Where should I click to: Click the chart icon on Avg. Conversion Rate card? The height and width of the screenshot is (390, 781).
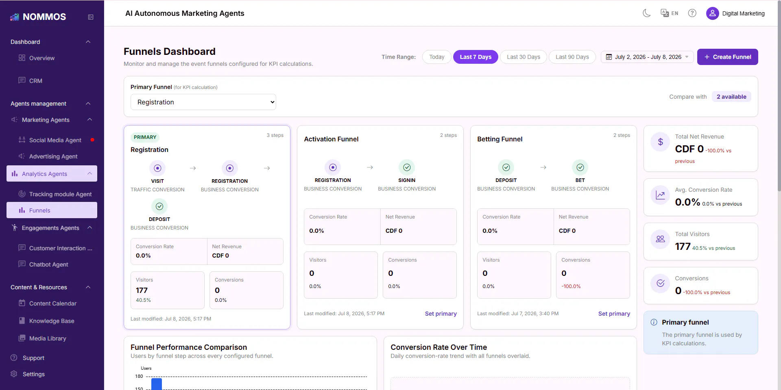point(661,195)
